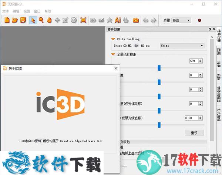Open the 帮助 menu
The width and height of the screenshot is (222, 175).
[48, 11]
